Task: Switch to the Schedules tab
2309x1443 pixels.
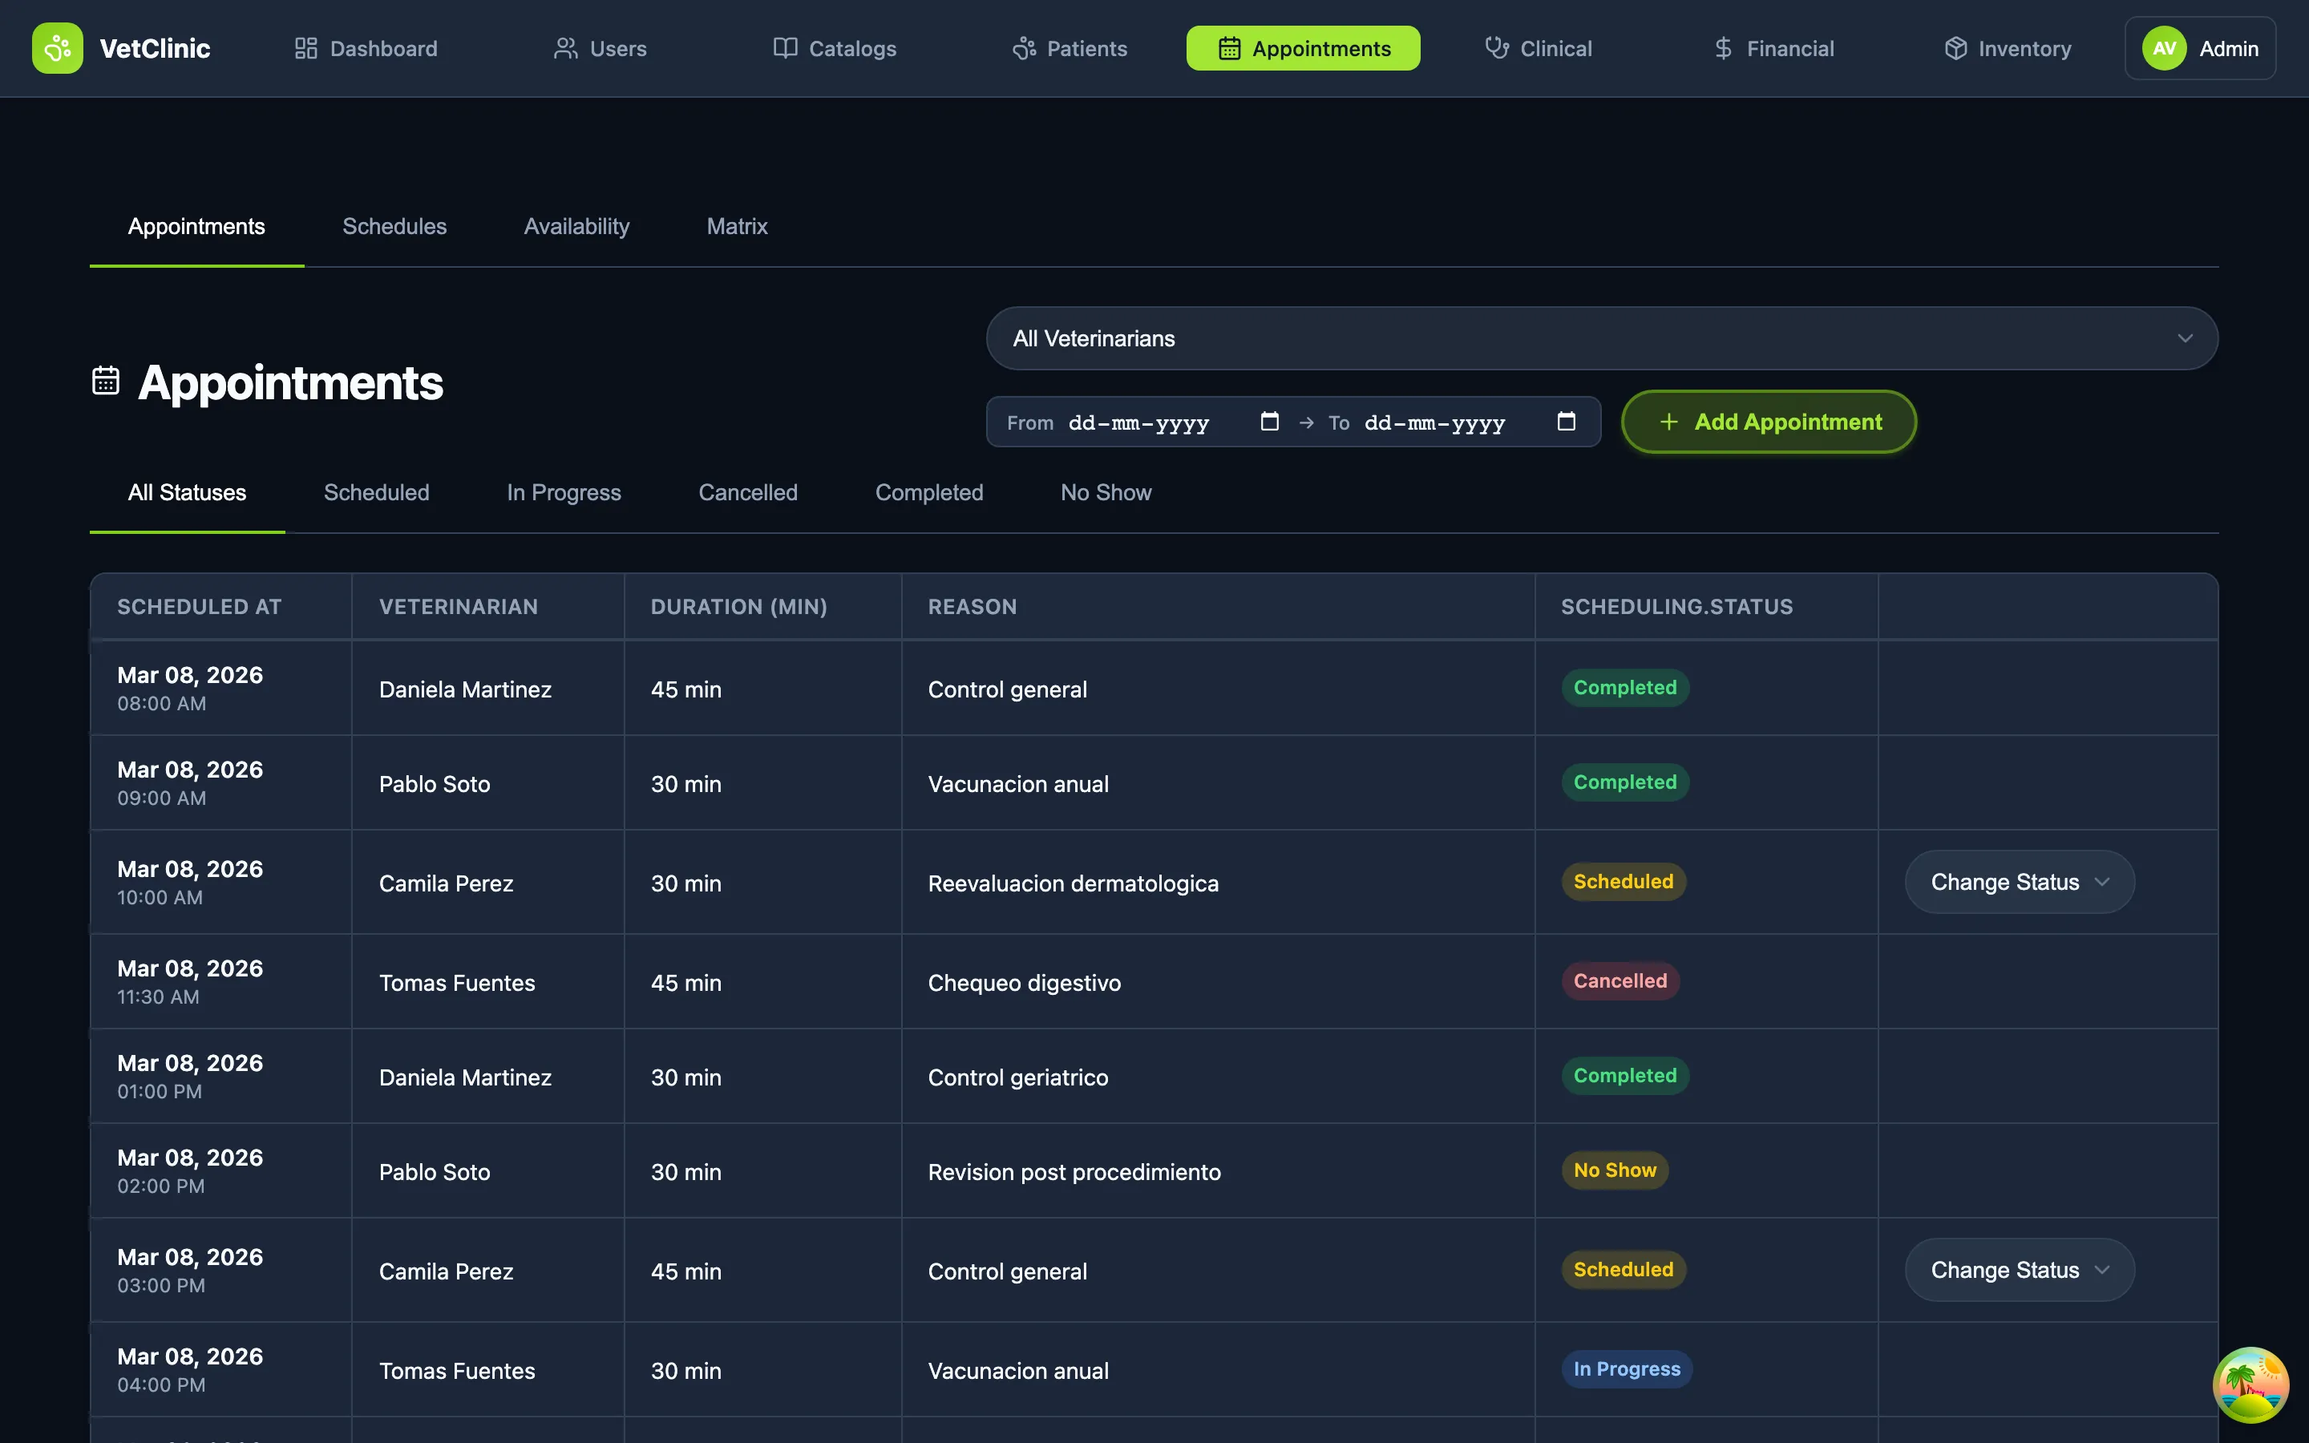Action: tap(394, 226)
